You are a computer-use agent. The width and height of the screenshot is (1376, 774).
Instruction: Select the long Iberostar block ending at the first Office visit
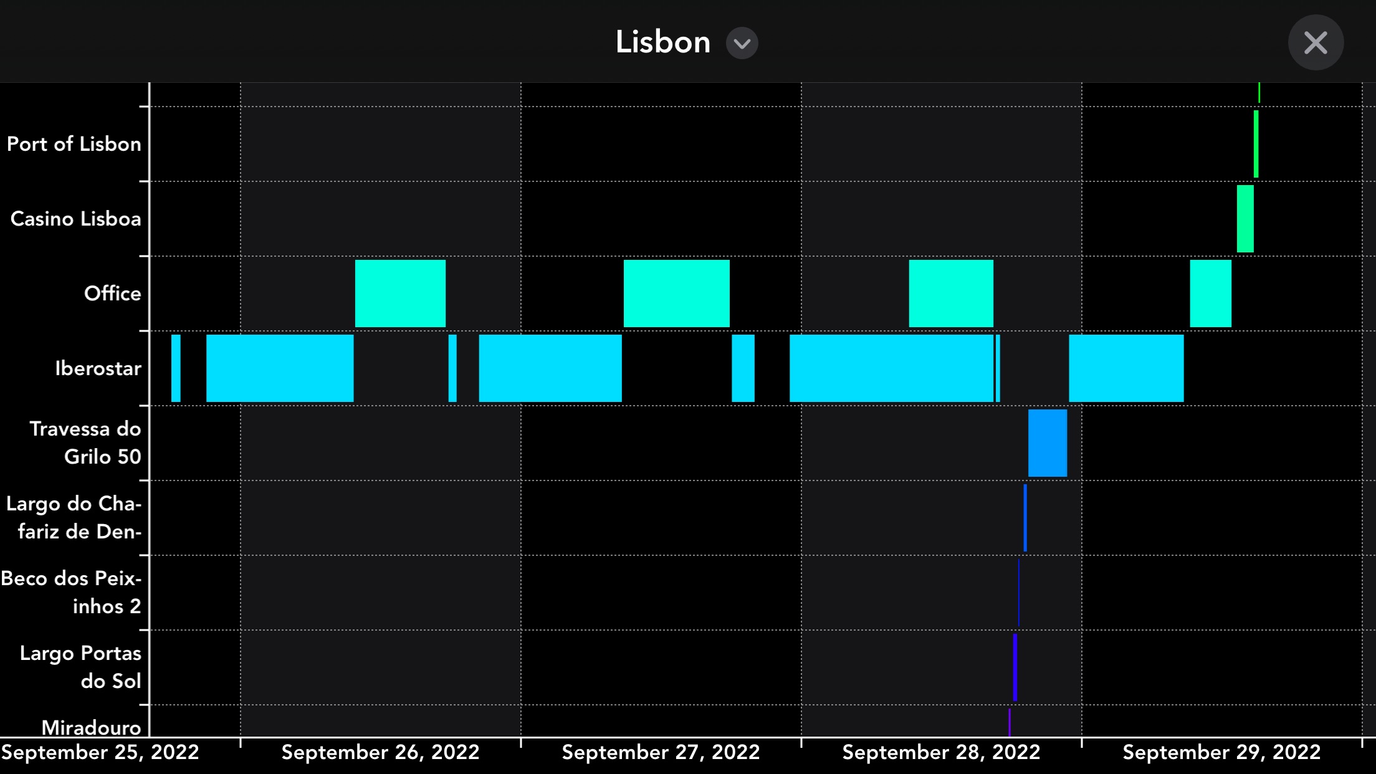[x=280, y=368]
